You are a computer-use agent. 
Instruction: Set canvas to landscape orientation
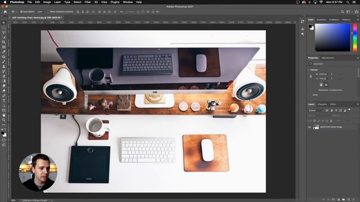[326, 85]
